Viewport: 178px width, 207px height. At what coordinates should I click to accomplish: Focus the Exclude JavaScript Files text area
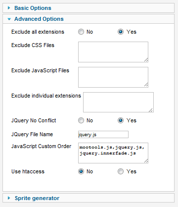pyautogui.click(x=113, y=77)
